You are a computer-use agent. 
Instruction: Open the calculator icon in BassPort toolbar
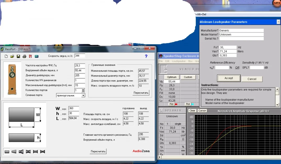point(37,56)
